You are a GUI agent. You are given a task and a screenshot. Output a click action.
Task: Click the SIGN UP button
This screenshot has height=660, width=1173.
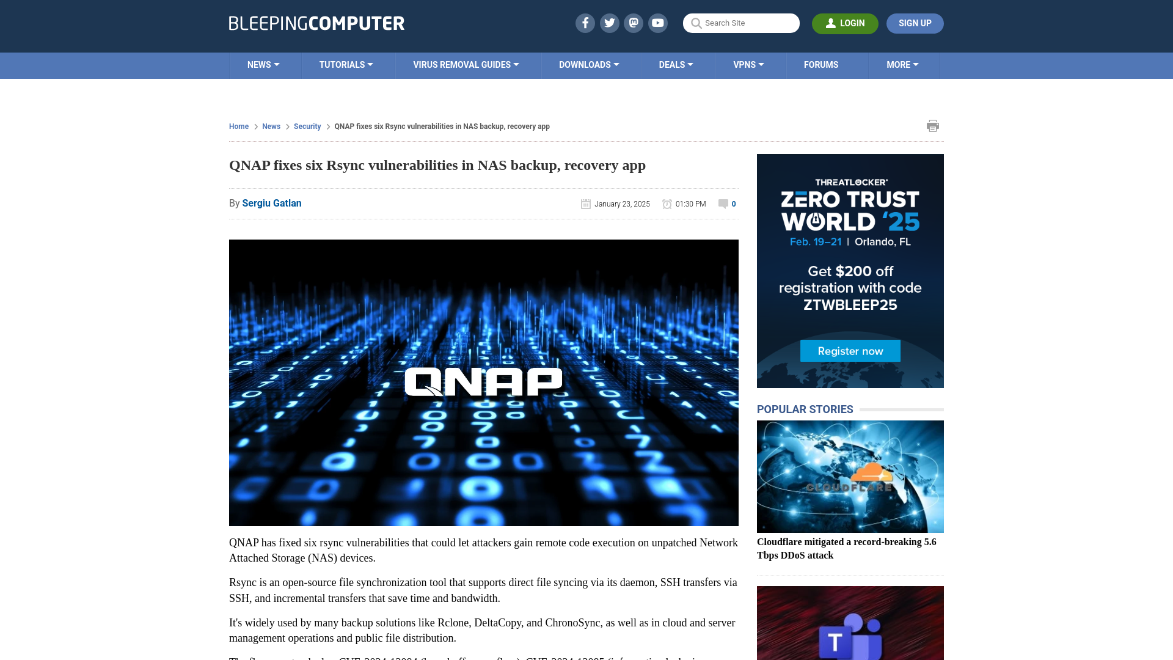pos(915,23)
